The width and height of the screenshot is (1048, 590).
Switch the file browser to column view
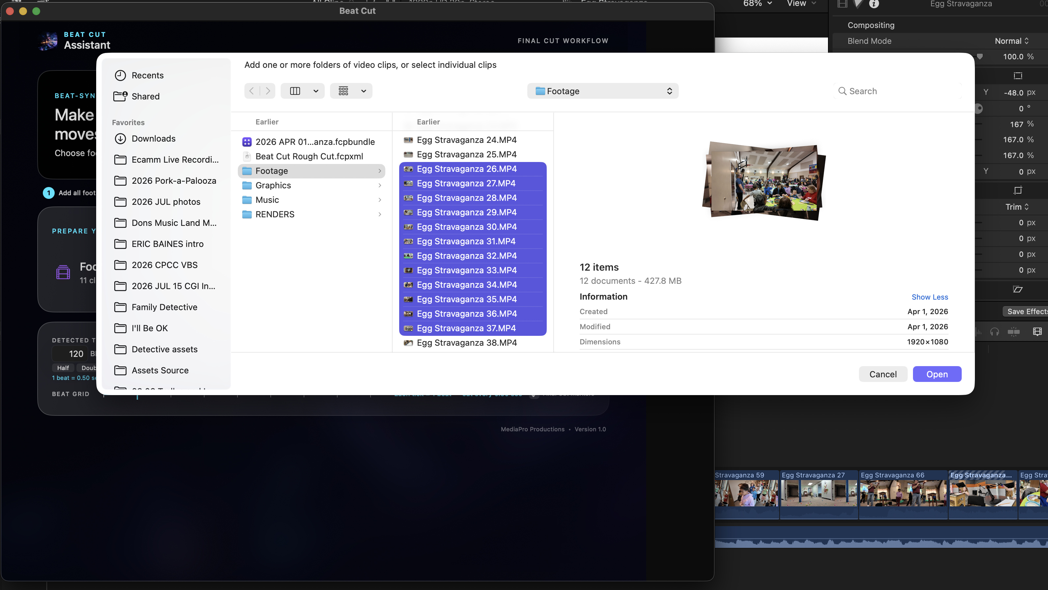[295, 91]
